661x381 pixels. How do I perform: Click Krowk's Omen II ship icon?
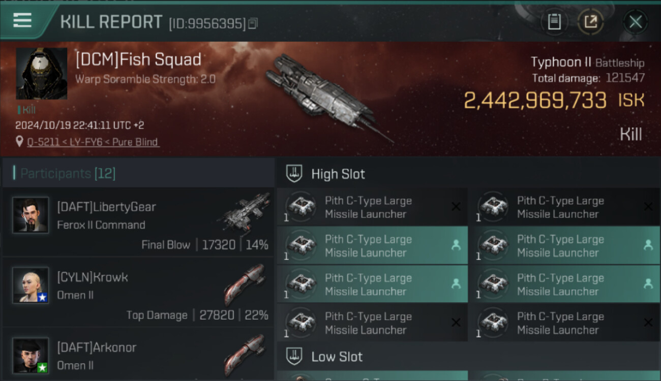click(x=245, y=283)
